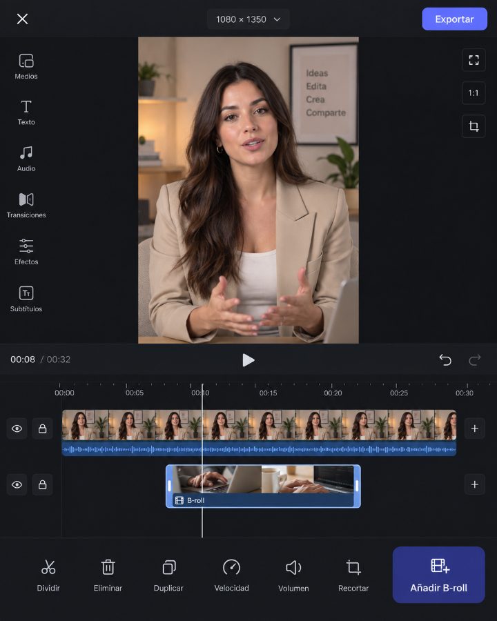Open the 1080 × 1350 resolution dropdown

248,19
